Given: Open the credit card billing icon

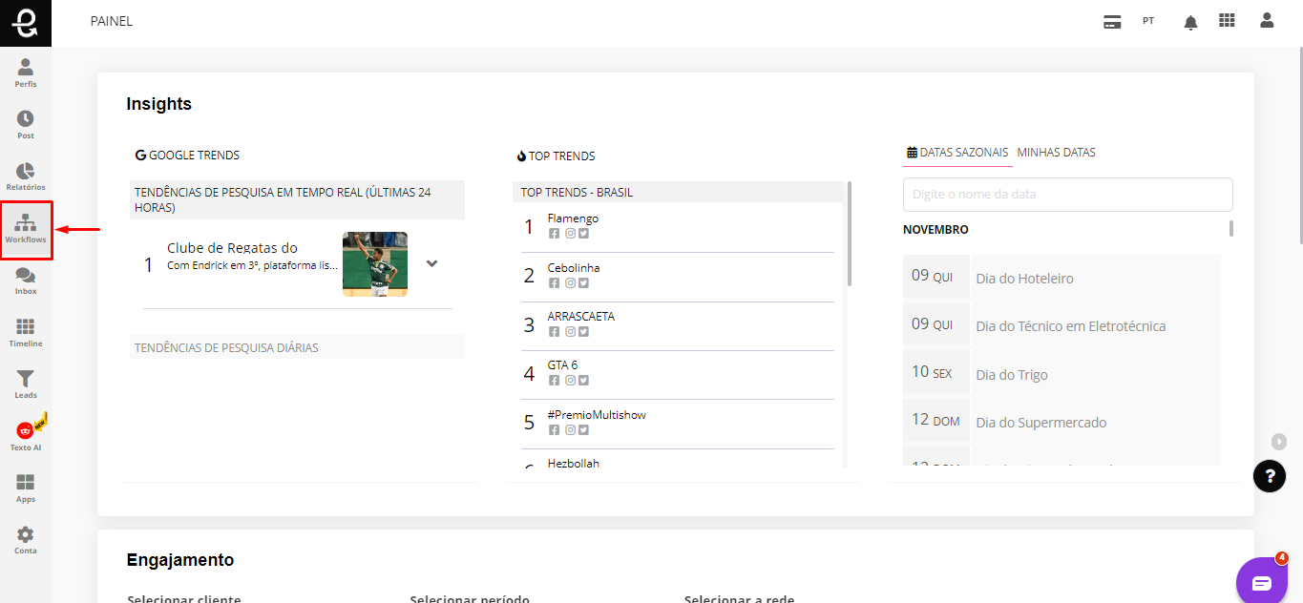Looking at the screenshot, I should coord(1112,22).
